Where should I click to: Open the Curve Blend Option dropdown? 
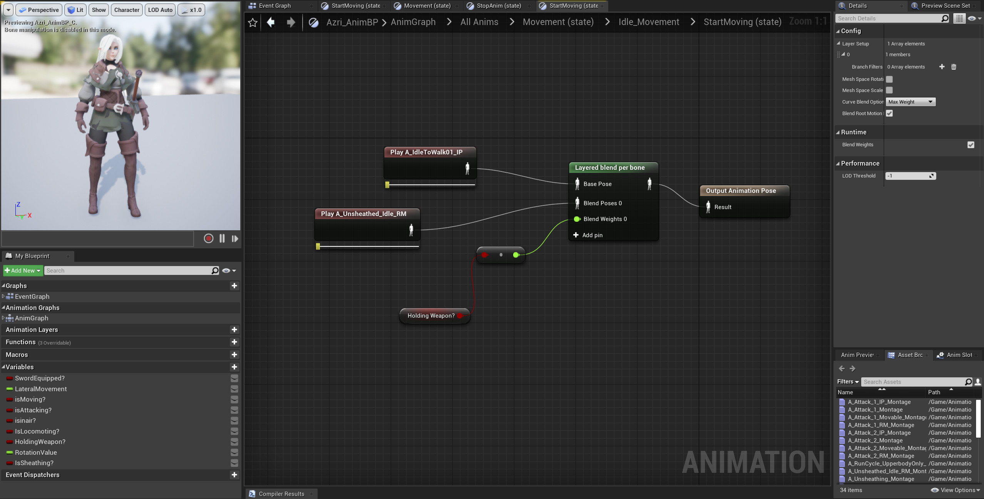point(910,102)
